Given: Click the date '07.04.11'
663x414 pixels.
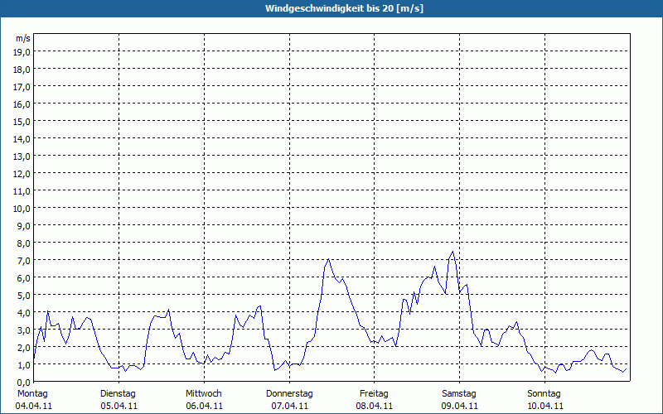Looking at the screenshot, I should 289,406.
